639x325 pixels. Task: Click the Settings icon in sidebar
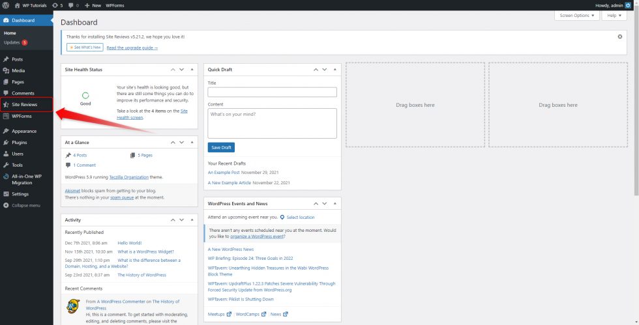point(6,194)
